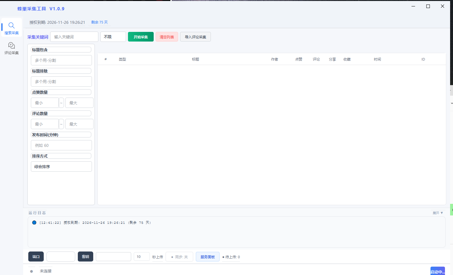
Task: Switch to 评论采集 sidebar tab
Action: click(12, 48)
